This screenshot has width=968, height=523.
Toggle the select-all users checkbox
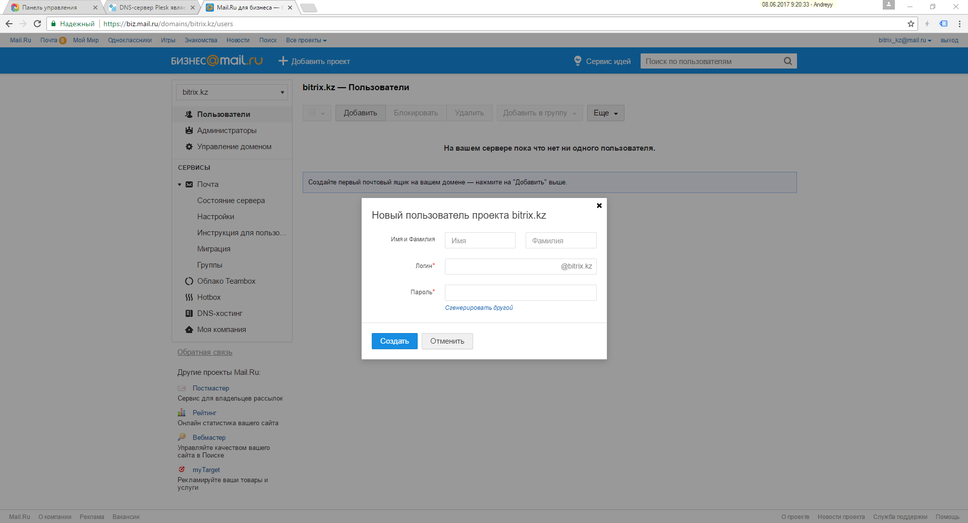click(x=312, y=112)
